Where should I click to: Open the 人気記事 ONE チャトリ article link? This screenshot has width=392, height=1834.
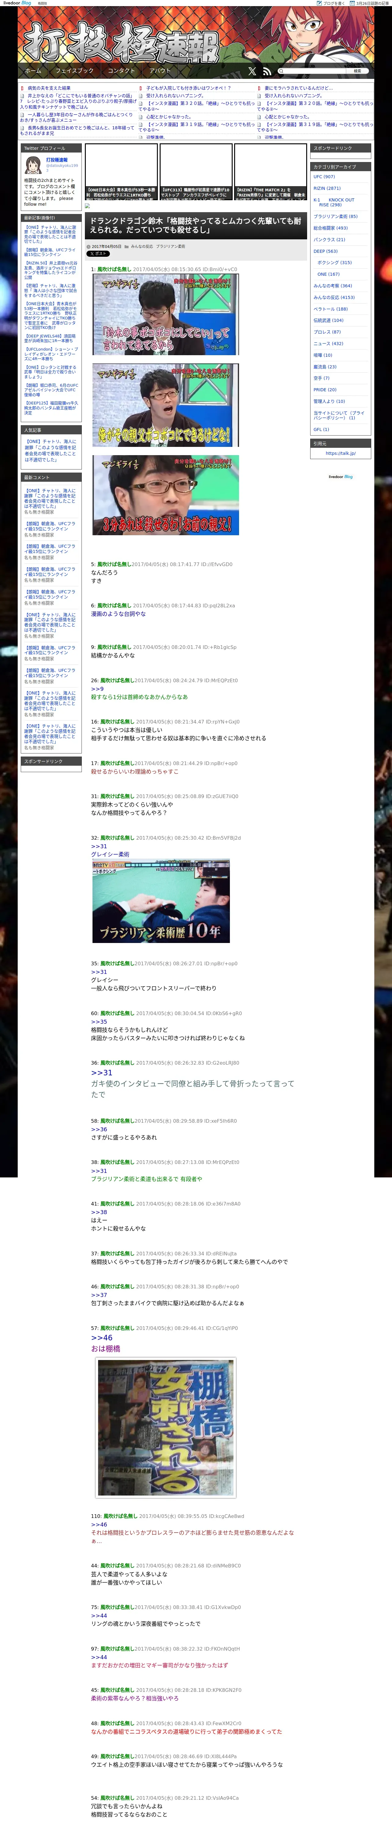click(x=50, y=451)
